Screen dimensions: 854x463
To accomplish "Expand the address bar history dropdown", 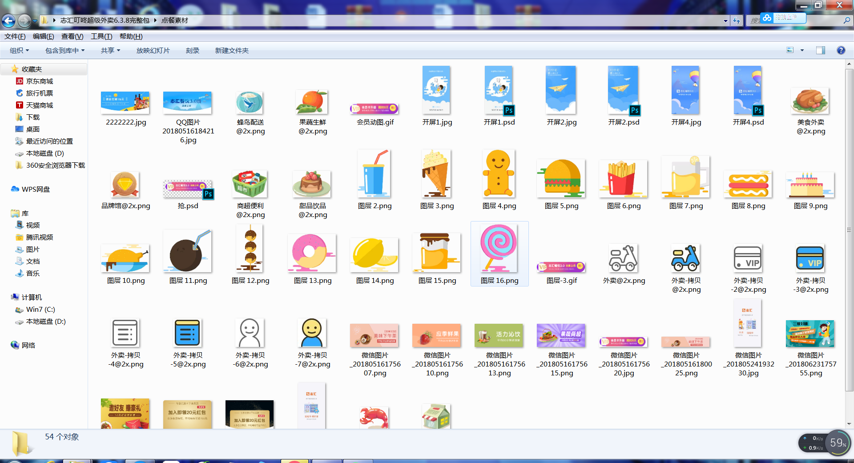I will (725, 20).
